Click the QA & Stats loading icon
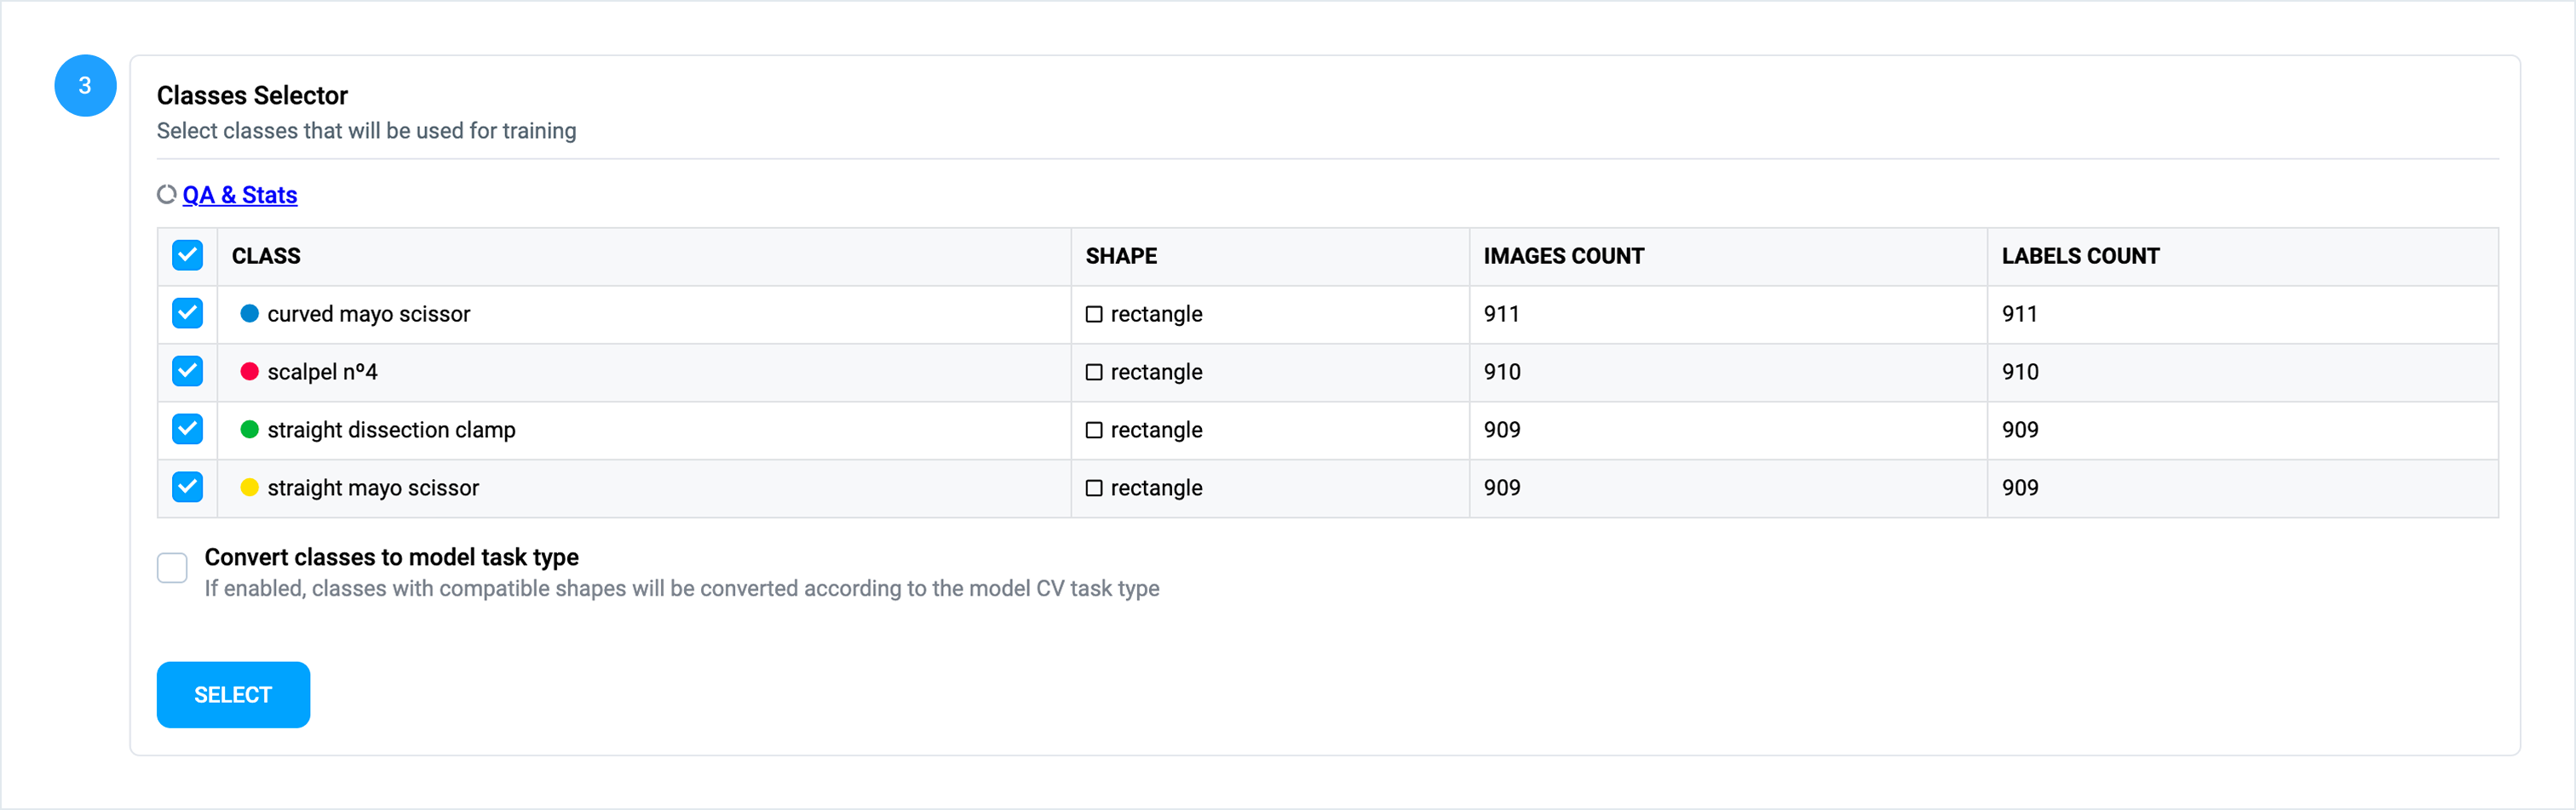The width and height of the screenshot is (2576, 810). tap(167, 194)
